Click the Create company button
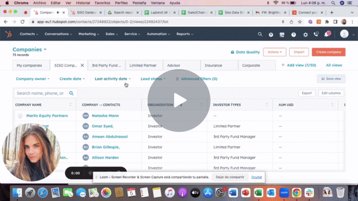358x201 pixels. coord(328,52)
